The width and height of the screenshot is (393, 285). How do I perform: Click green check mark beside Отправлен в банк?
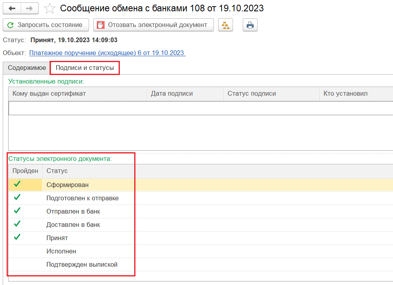[17, 211]
